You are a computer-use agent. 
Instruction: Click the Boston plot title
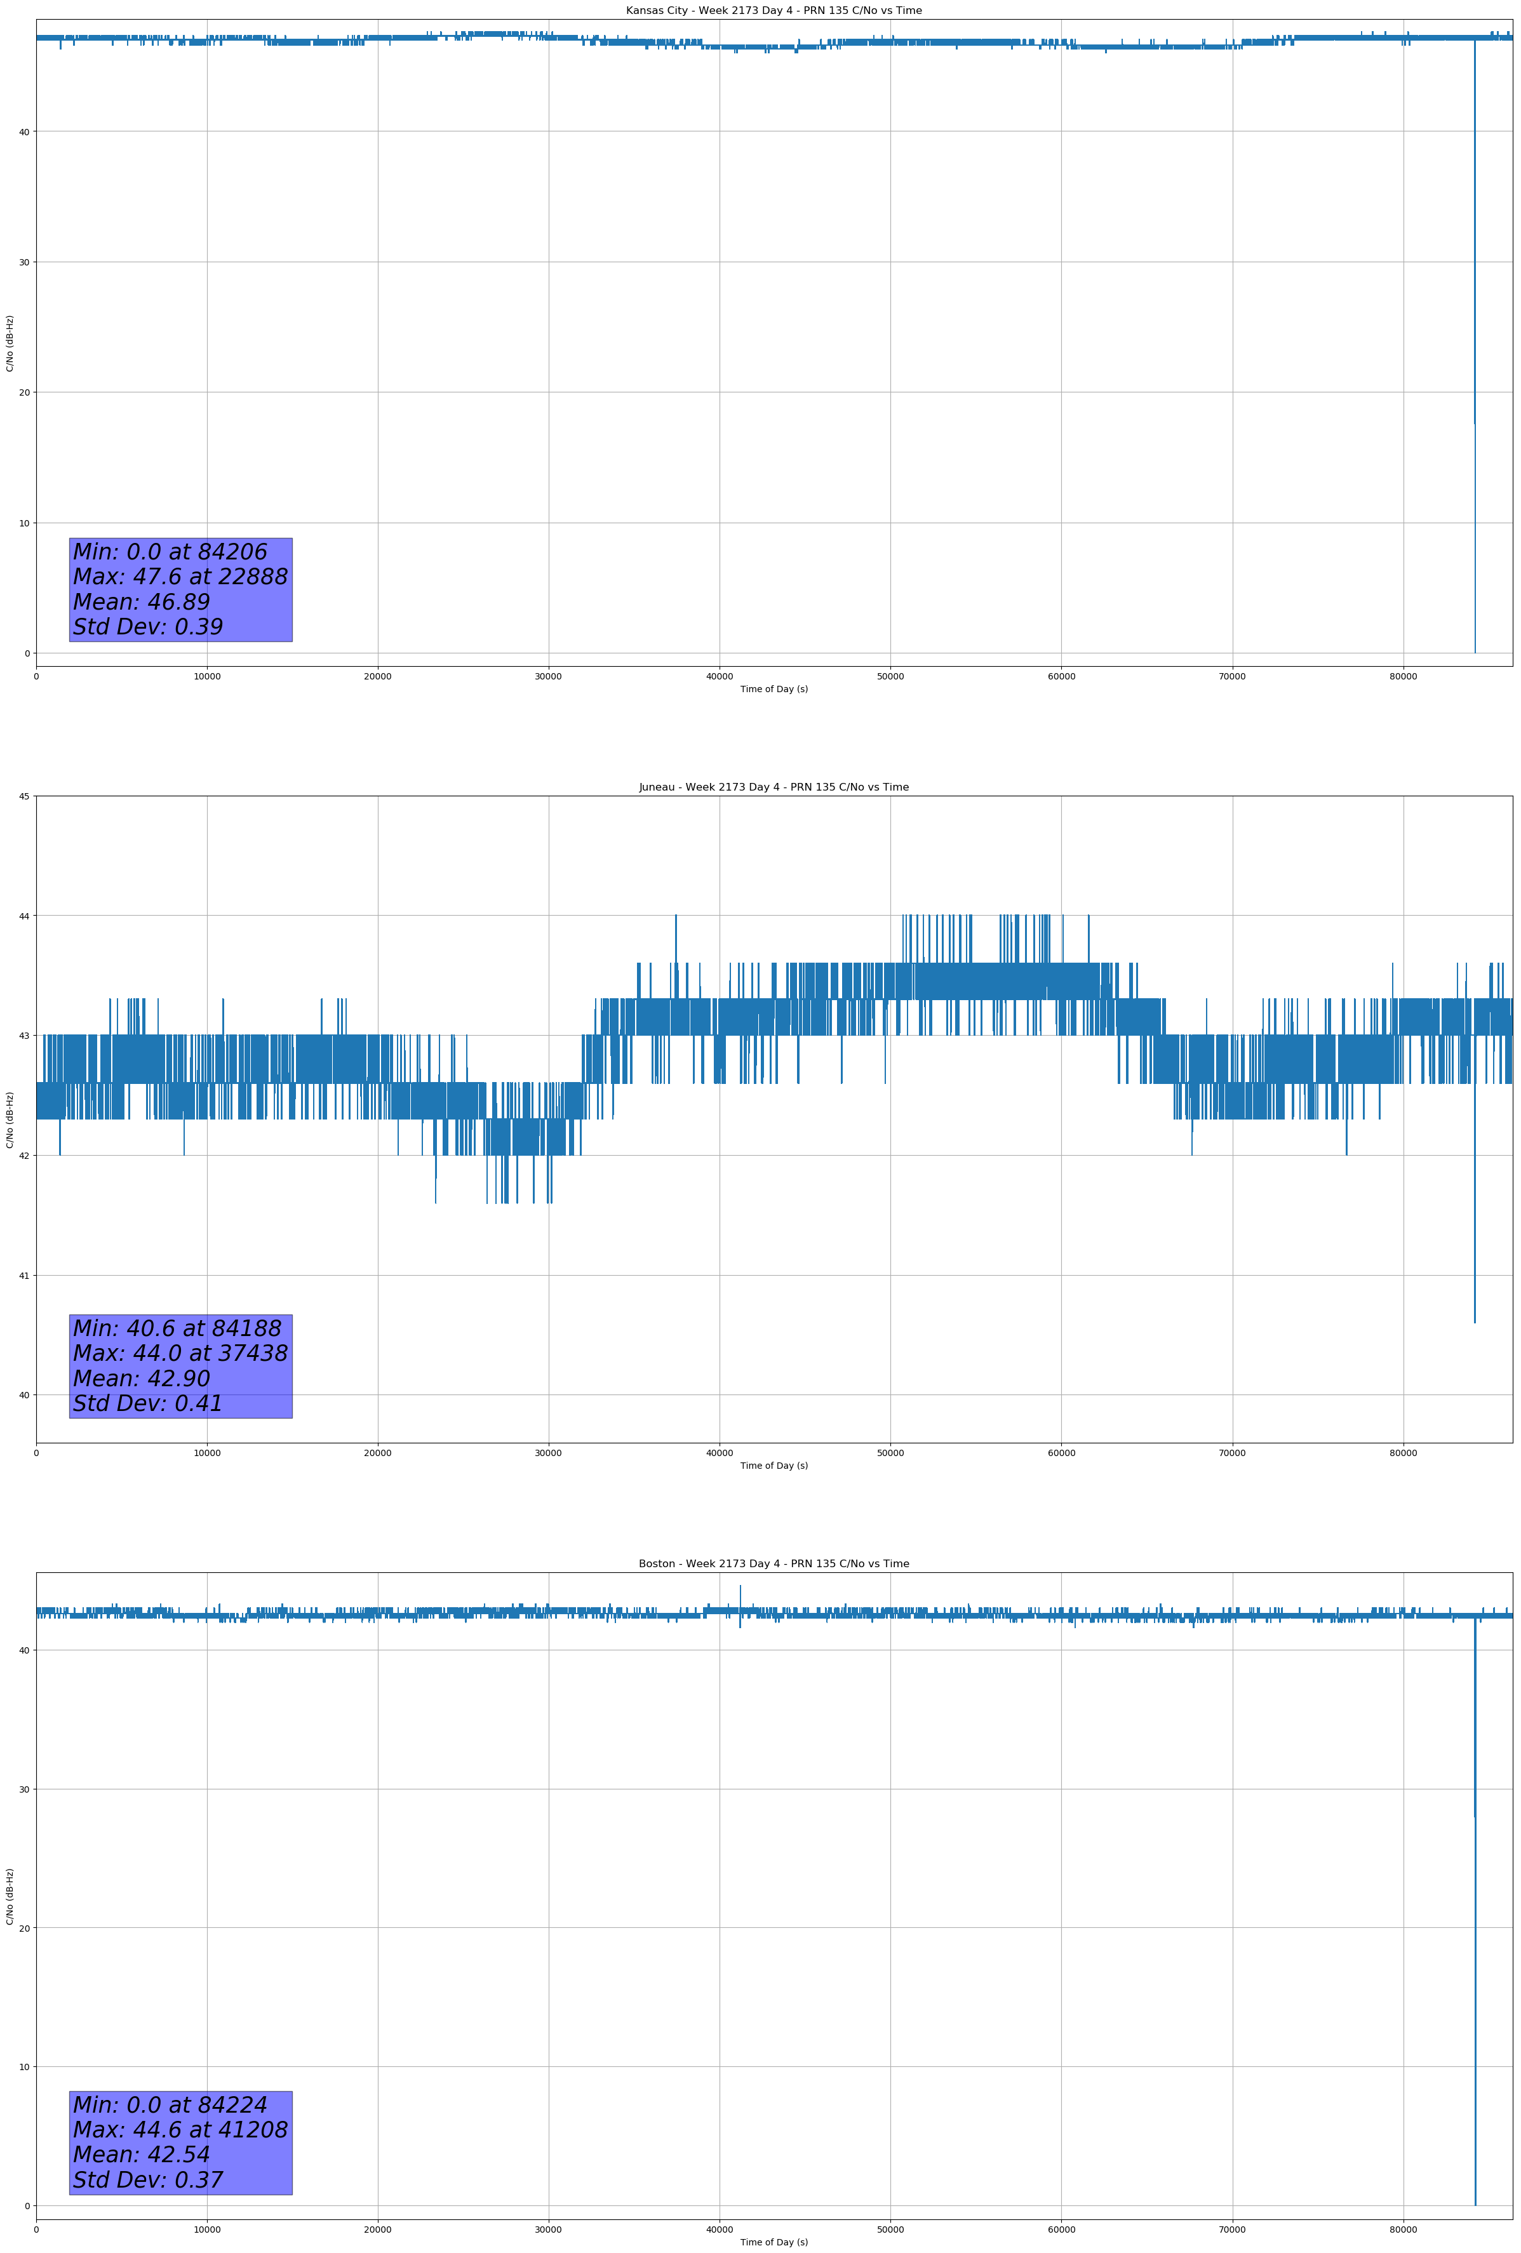774,1564
